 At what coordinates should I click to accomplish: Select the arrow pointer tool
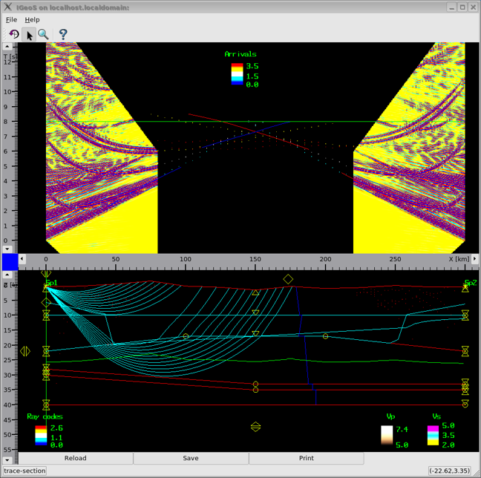[x=30, y=34]
